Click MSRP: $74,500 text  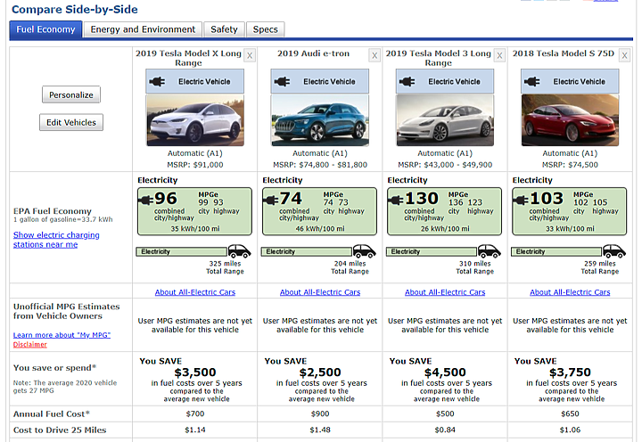570,165
